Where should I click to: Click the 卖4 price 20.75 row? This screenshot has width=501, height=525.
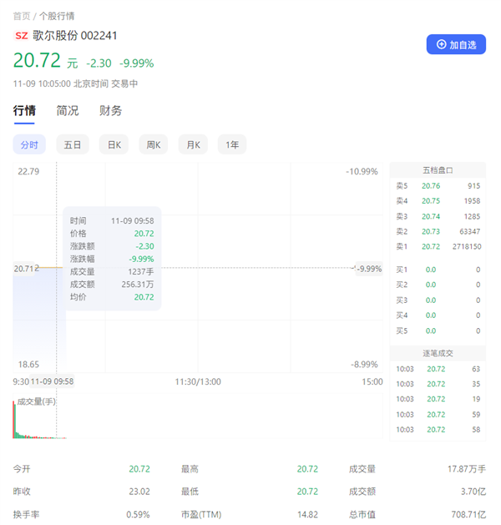[x=438, y=201]
